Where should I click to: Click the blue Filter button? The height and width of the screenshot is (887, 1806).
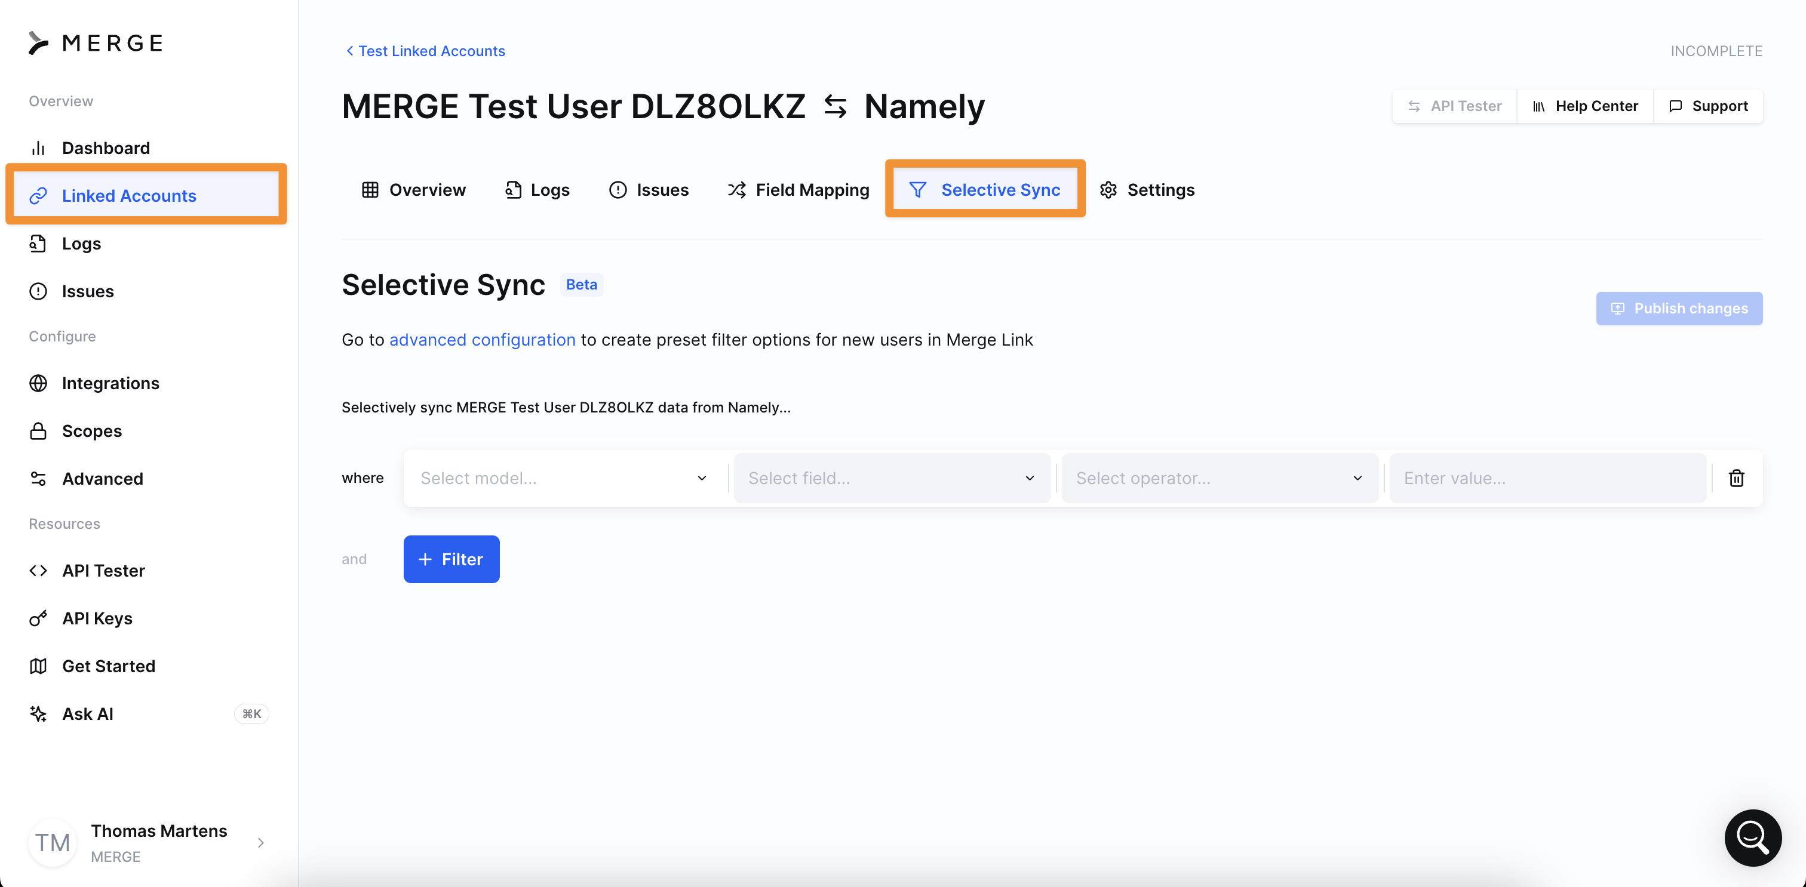pyautogui.click(x=451, y=559)
